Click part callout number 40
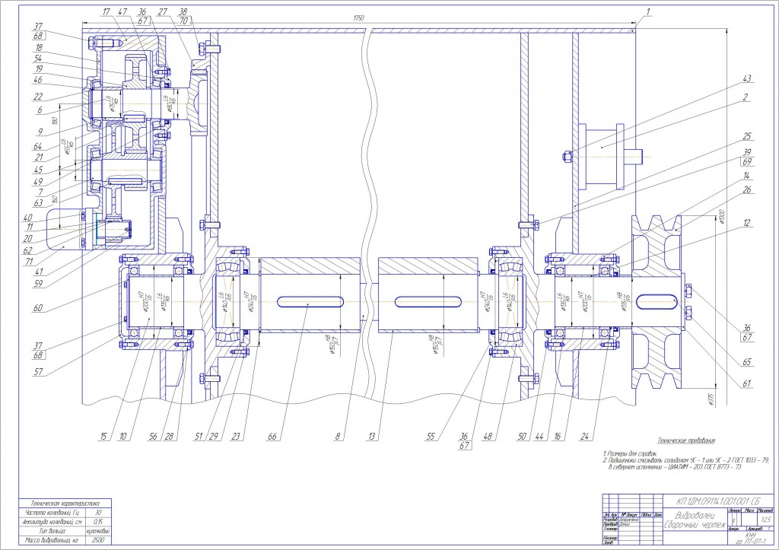Viewport: 779px width, 550px height. click(x=27, y=218)
